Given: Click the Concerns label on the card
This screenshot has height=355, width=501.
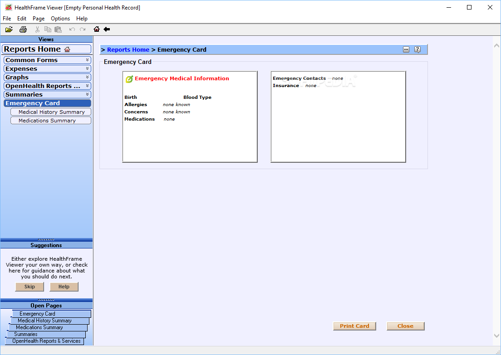Looking at the screenshot, I should [136, 112].
